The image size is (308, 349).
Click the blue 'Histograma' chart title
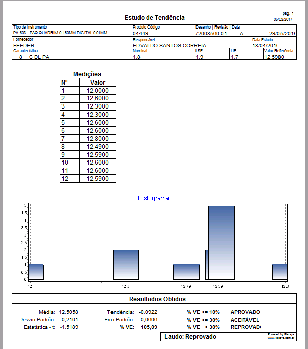153,198
